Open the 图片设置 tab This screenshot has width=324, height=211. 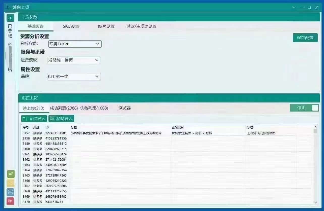click(106, 26)
